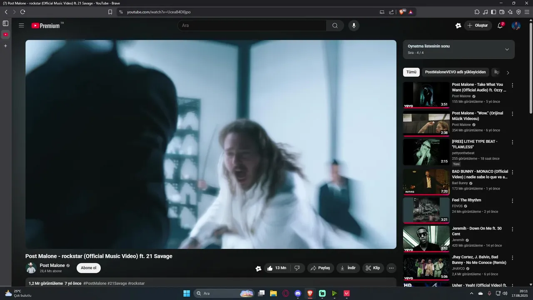Open options for Feel The Rhythm video

tap(512, 200)
